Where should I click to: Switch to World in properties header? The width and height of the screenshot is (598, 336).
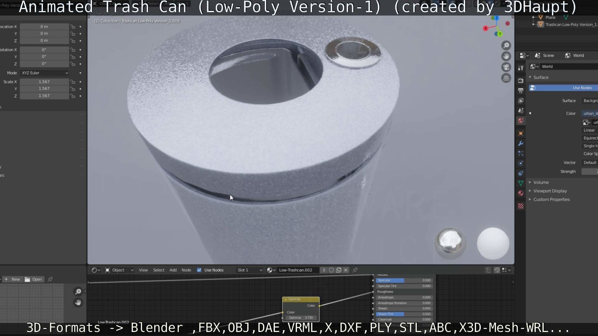click(x=574, y=55)
